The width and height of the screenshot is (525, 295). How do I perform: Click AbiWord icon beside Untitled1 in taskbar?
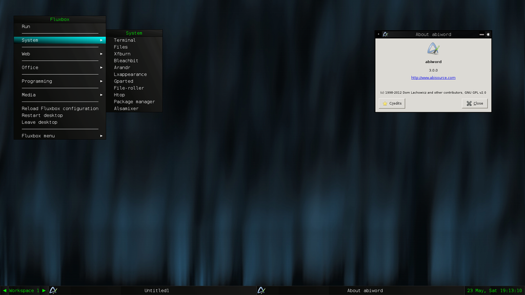click(53, 291)
